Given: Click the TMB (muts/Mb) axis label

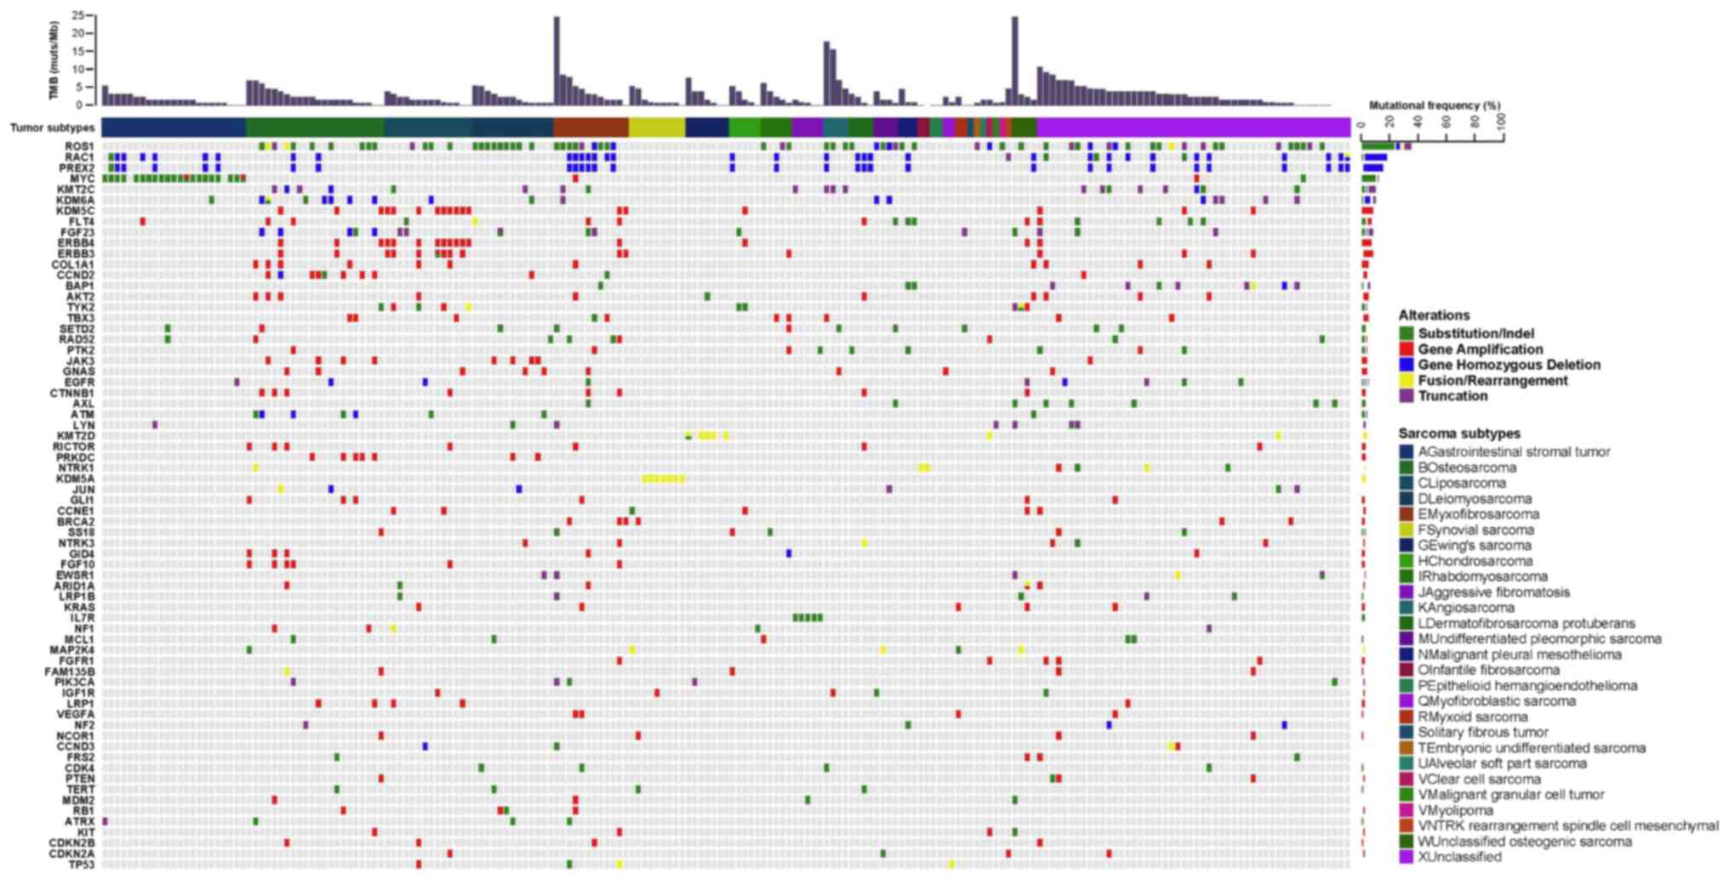Looking at the screenshot, I should [54, 60].
